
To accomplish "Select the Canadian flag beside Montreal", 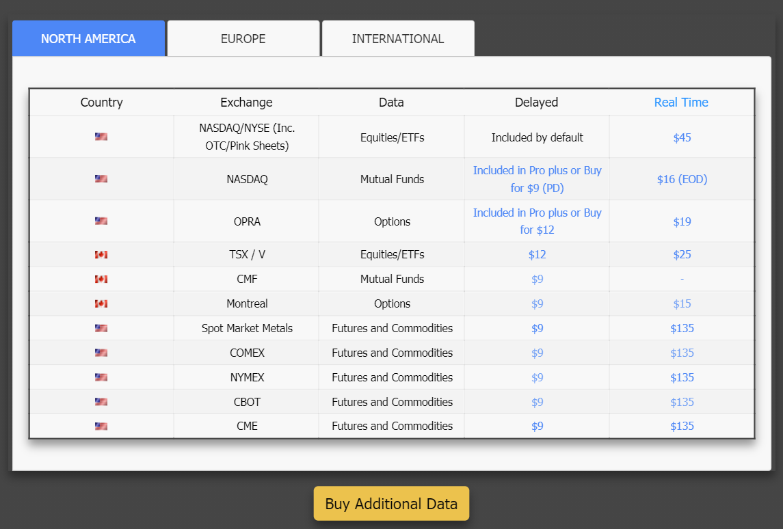I will coord(101,303).
